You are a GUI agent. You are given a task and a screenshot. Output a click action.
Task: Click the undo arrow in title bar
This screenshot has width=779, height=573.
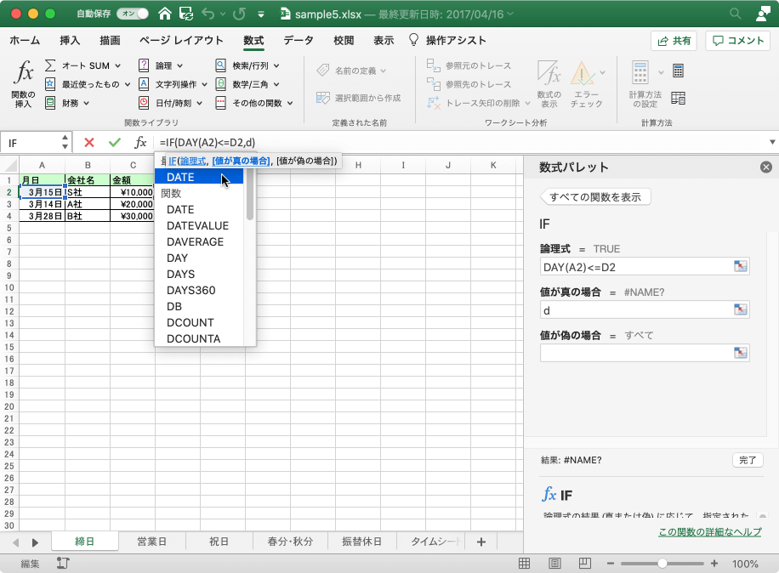pyautogui.click(x=208, y=14)
